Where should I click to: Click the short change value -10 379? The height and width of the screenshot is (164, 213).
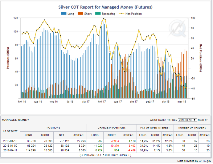114,146
